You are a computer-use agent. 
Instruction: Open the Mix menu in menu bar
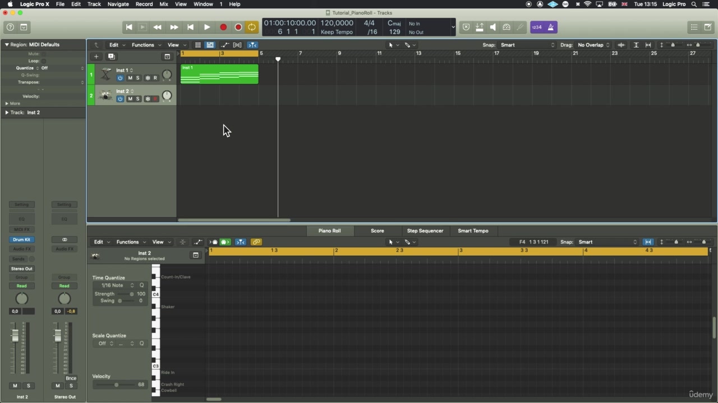(164, 4)
